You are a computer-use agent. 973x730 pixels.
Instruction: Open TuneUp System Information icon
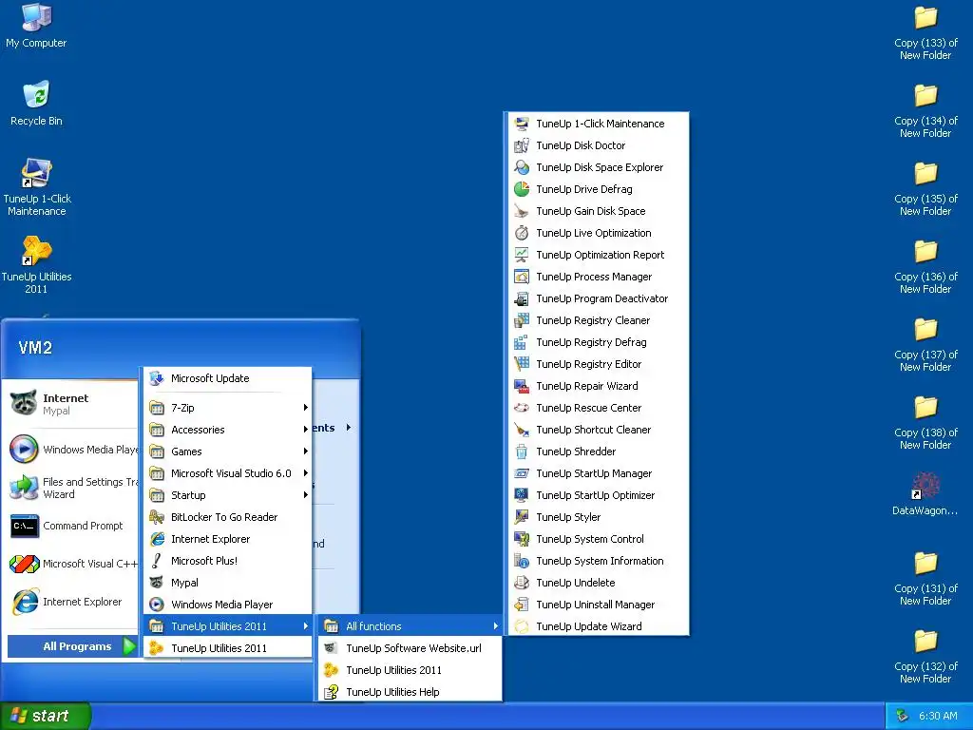(522, 561)
